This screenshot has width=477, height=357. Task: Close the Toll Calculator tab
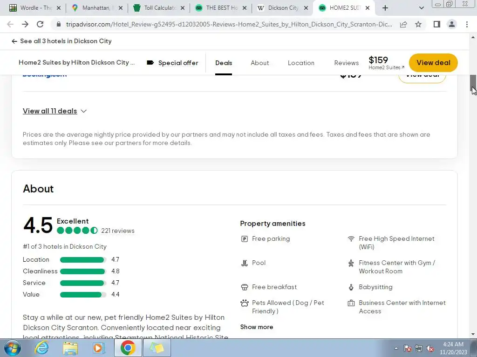tap(183, 8)
